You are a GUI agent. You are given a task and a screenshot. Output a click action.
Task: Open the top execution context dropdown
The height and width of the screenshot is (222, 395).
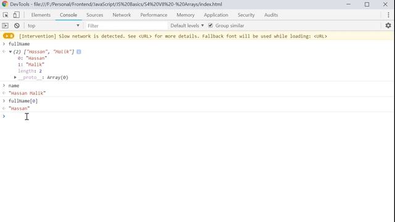coord(54,26)
